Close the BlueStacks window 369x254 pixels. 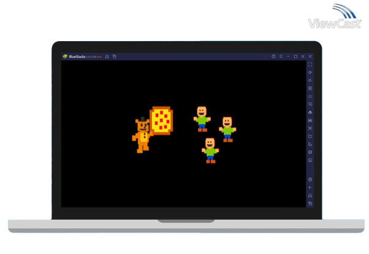[303, 56]
